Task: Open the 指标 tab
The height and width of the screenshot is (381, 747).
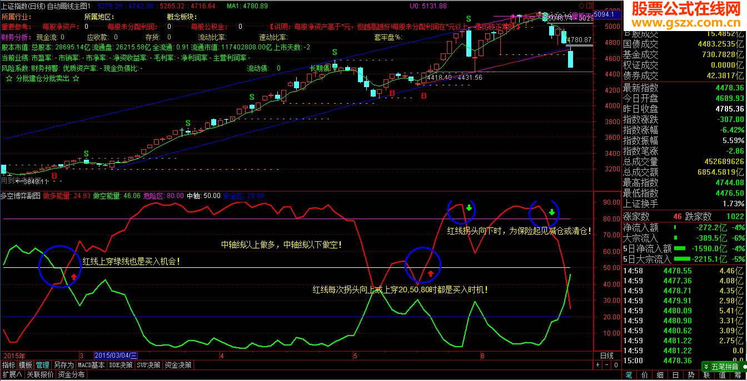Action: pos(8,365)
